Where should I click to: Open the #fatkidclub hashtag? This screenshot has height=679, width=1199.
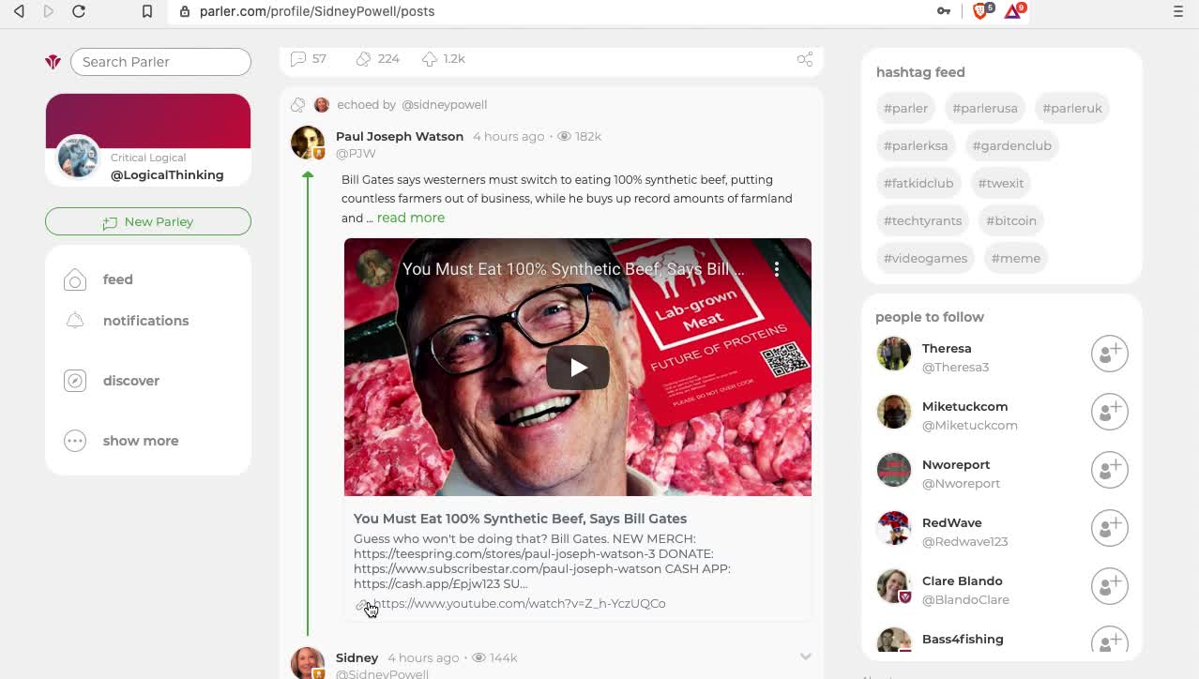pyautogui.click(x=918, y=183)
